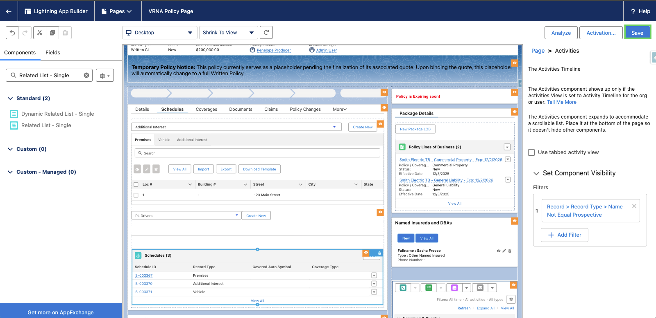Click the Schedules related list icon
The height and width of the screenshot is (318, 656).
tap(138, 255)
